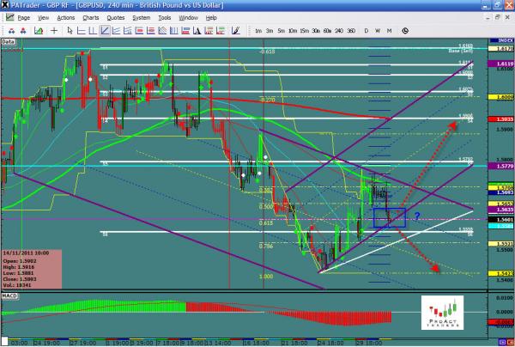Image resolution: width=515 pixels, height=347 pixels.
Task: Click the blue rectangle drawn on chart
Action: click(x=389, y=218)
